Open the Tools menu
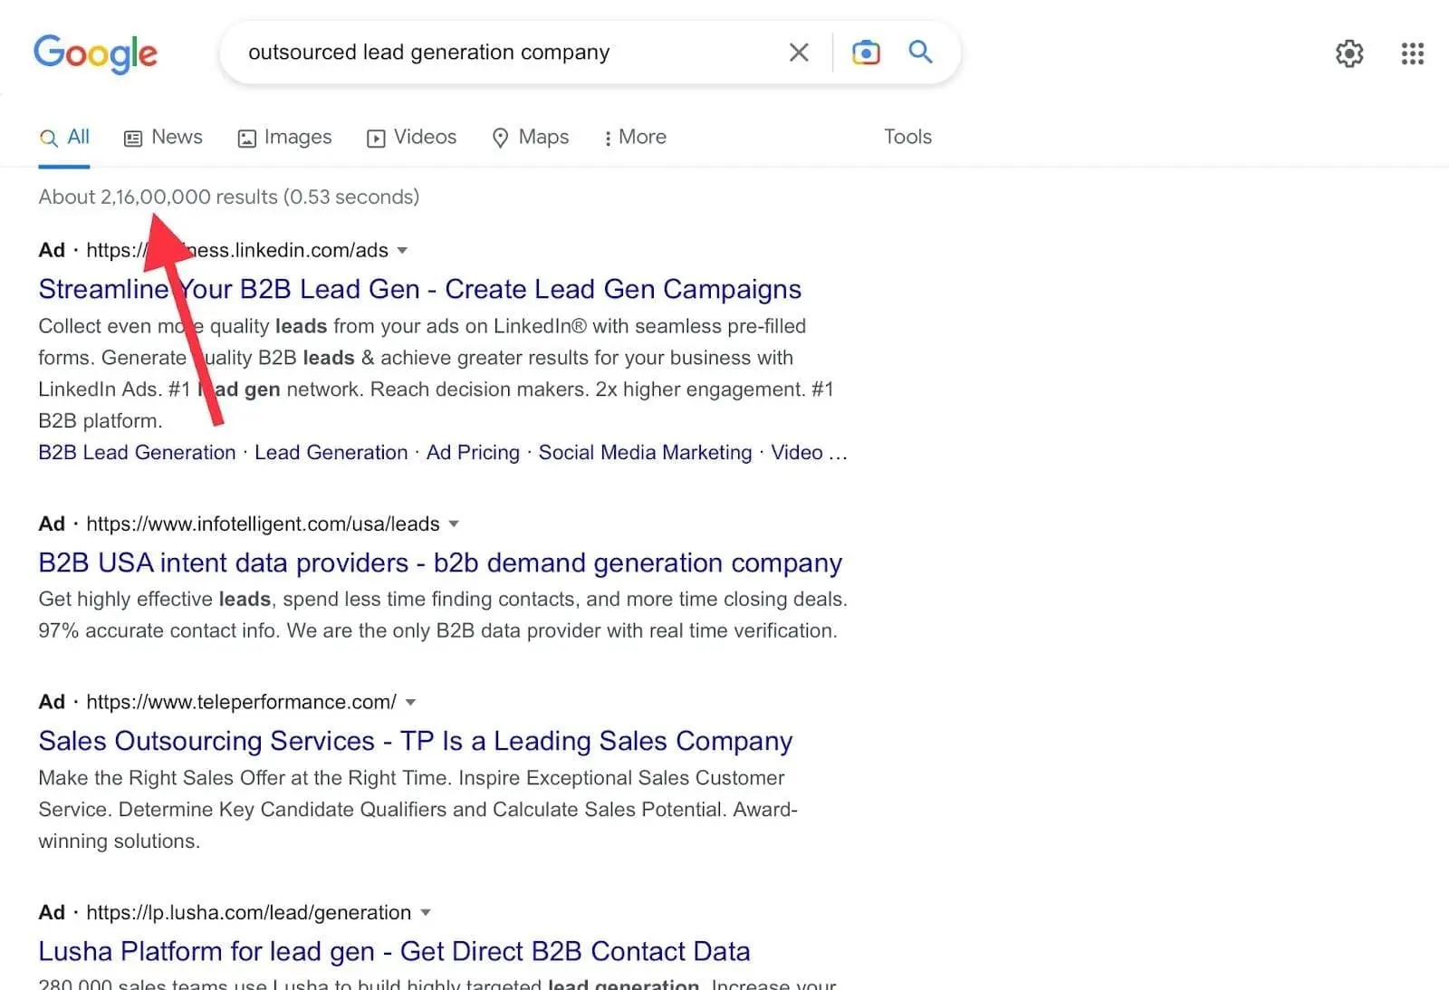The image size is (1449, 990). pos(907,137)
